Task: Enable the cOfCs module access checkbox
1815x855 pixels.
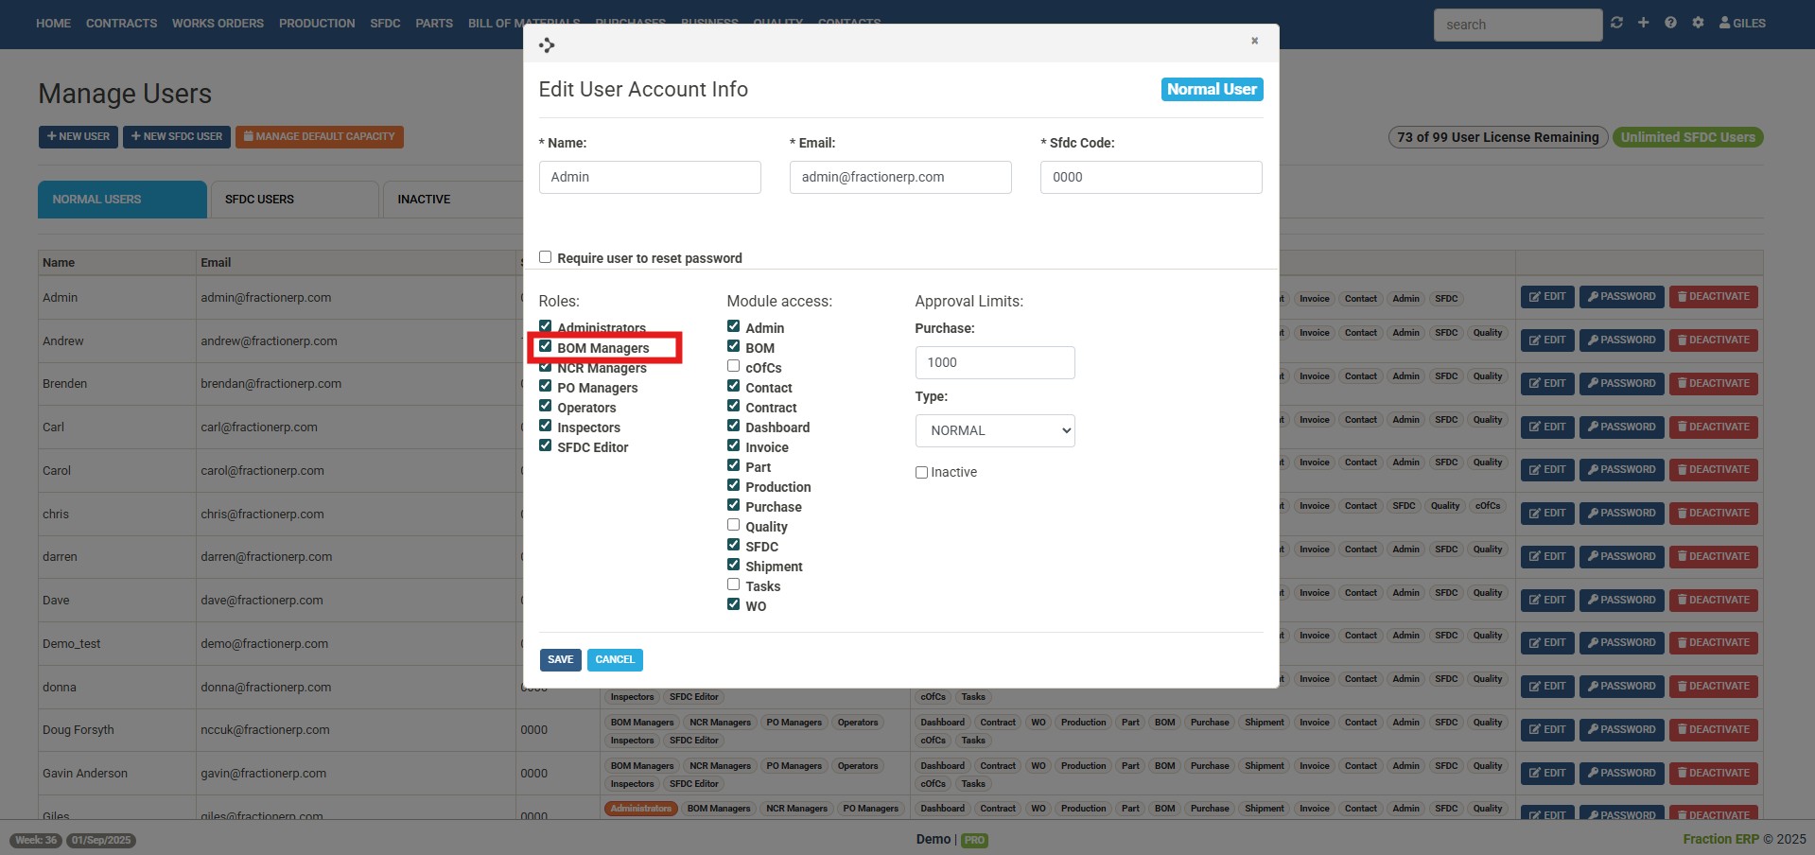Action: [733, 366]
